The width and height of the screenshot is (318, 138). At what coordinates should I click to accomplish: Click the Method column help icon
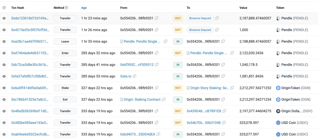(66, 8)
